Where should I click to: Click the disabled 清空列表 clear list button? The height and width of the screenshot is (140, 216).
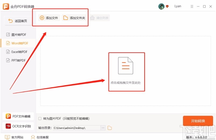[x=99, y=18]
